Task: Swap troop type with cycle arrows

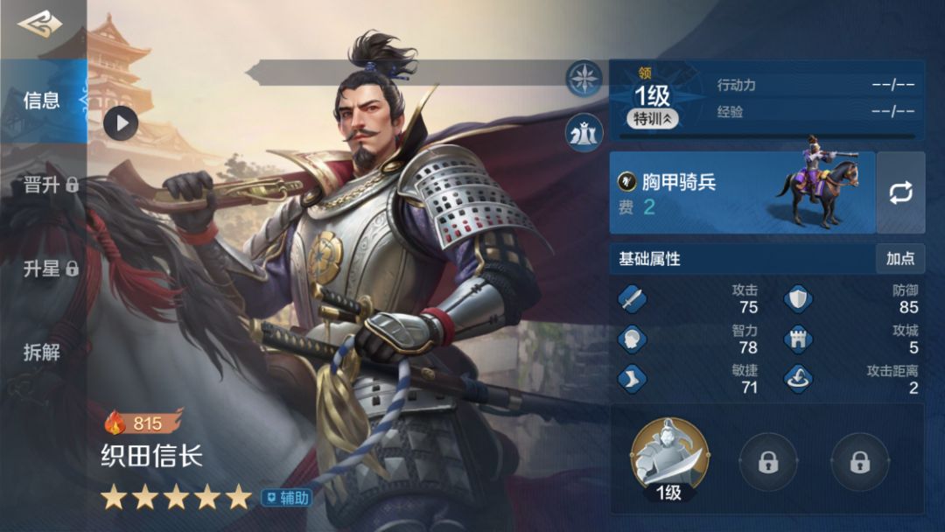Action: pyautogui.click(x=900, y=192)
